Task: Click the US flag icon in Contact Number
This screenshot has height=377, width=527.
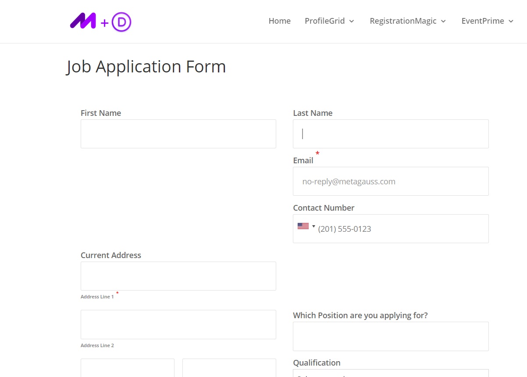Action: click(303, 226)
